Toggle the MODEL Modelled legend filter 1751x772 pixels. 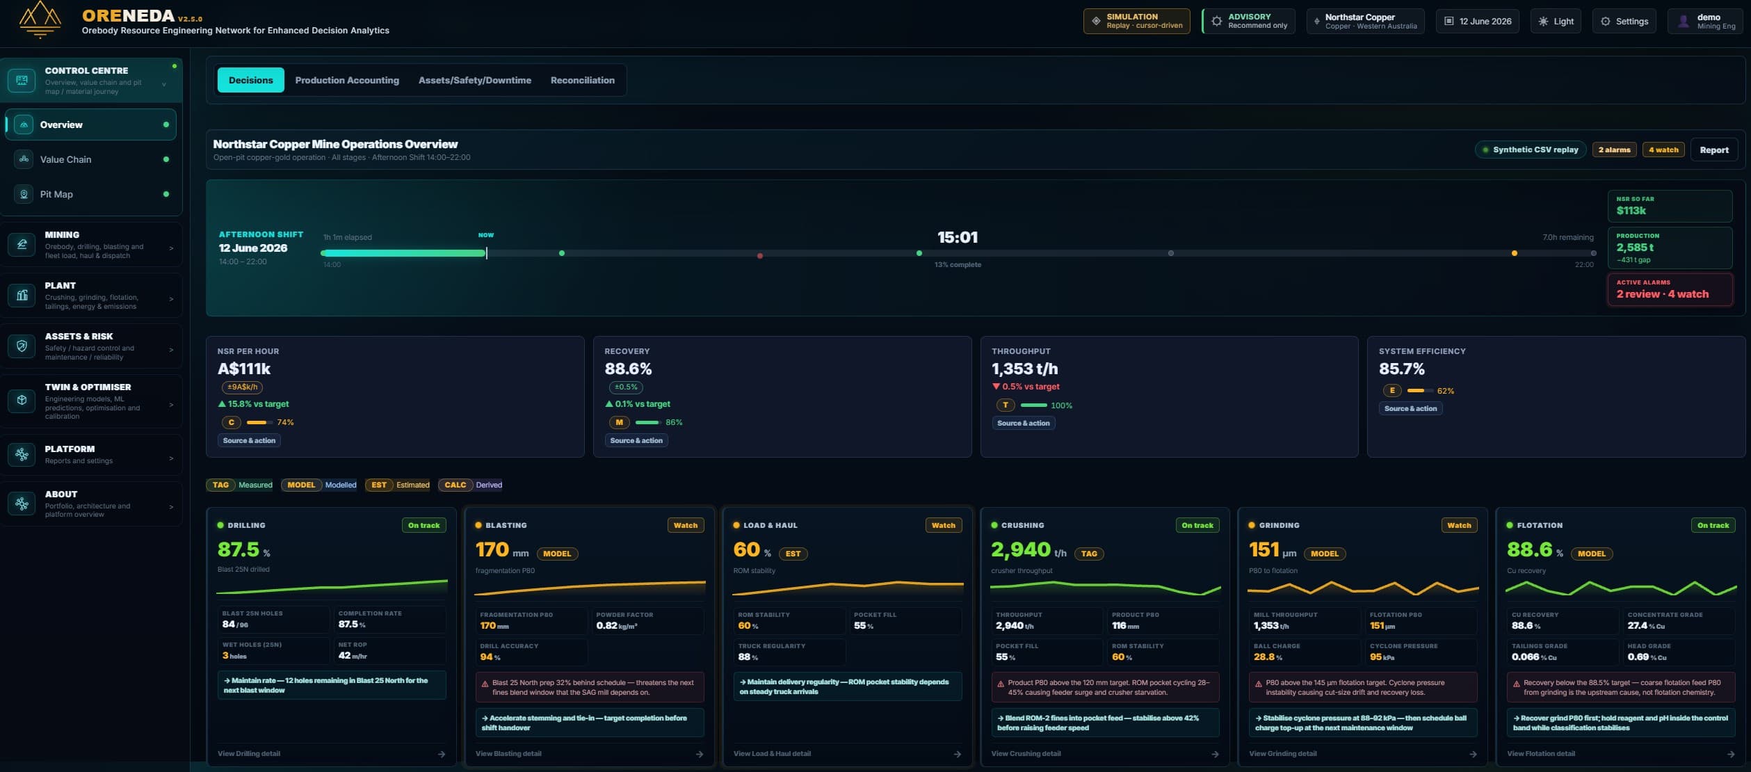(320, 485)
